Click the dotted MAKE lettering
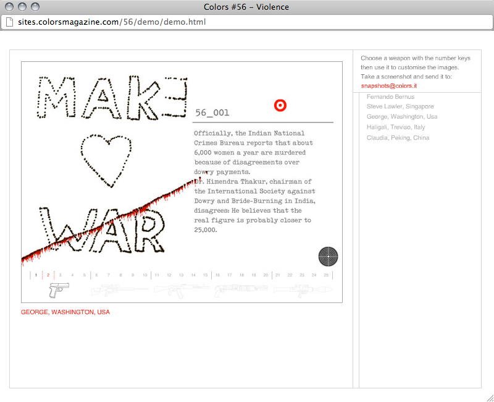The height and width of the screenshot is (402, 494). [112, 98]
